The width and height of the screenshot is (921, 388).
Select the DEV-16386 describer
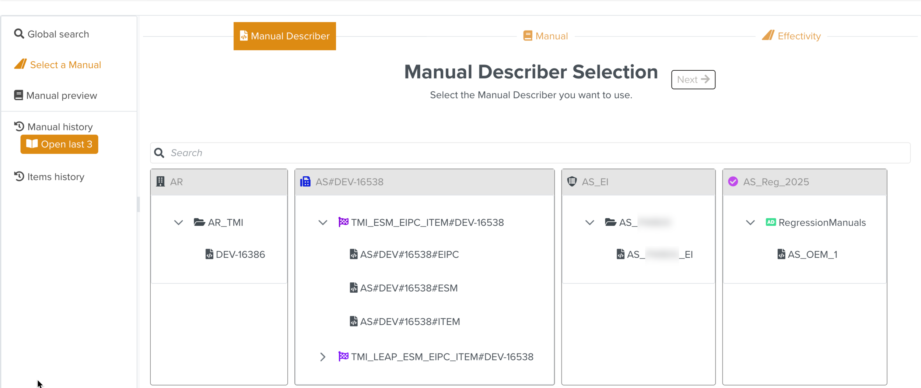(x=240, y=254)
